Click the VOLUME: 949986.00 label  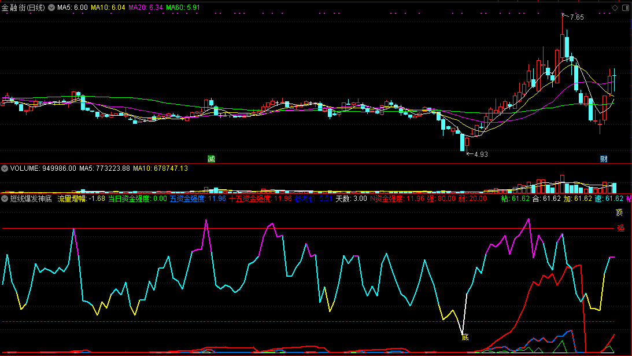click(x=43, y=168)
